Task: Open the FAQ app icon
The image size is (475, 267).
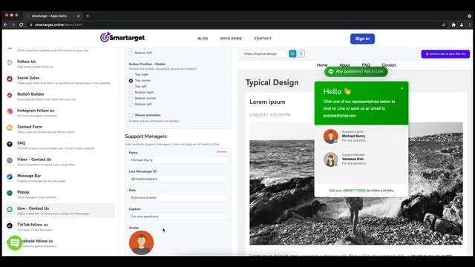Action: point(10,144)
